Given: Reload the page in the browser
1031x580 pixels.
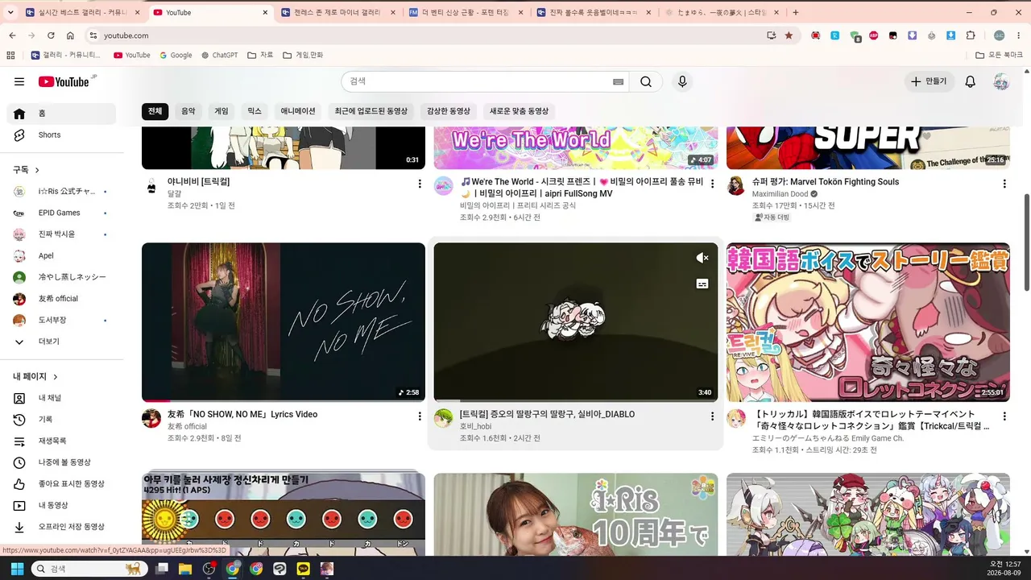Looking at the screenshot, I should pyautogui.click(x=51, y=35).
